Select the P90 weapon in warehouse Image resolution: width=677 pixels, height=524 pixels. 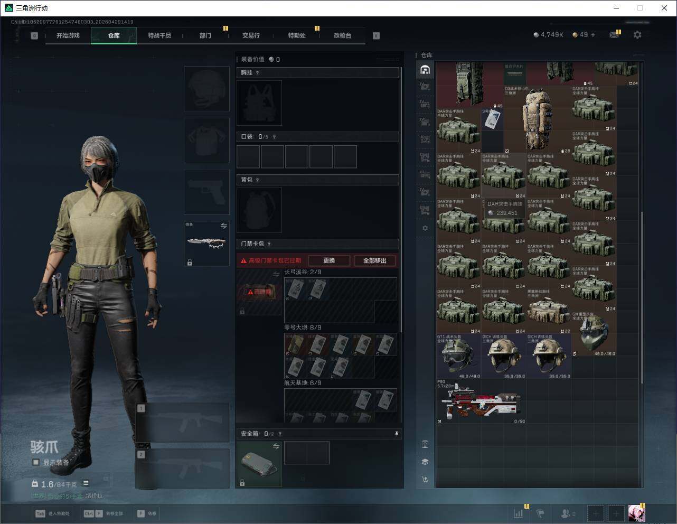point(481,401)
